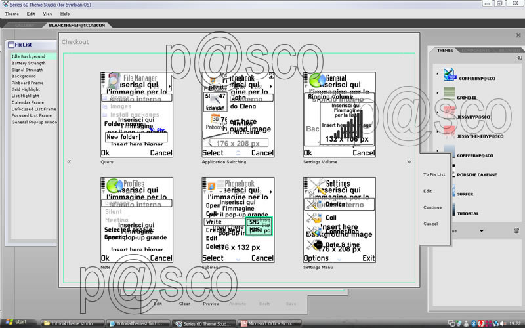The width and height of the screenshot is (525, 328).
Task: Click Clear in the bottom toolbar
Action: 184,304
